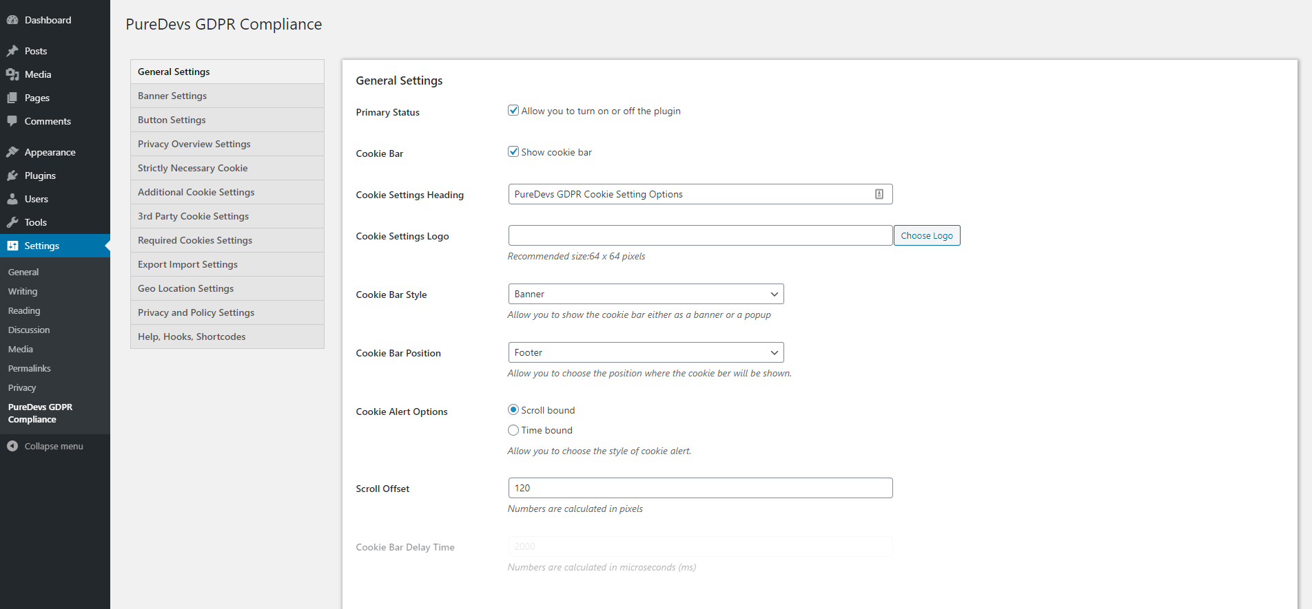Open the Cookie Bar Position dropdown
This screenshot has width=1312, height=609.
click(x=646, y=352)
